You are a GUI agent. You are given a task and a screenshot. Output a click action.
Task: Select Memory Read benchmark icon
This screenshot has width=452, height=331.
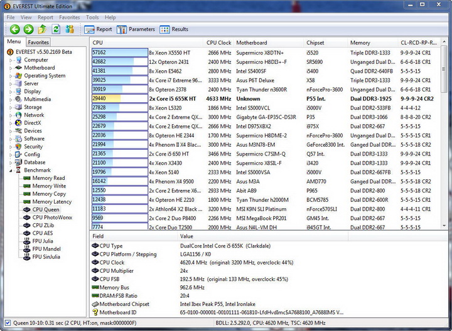pos(27,178)
